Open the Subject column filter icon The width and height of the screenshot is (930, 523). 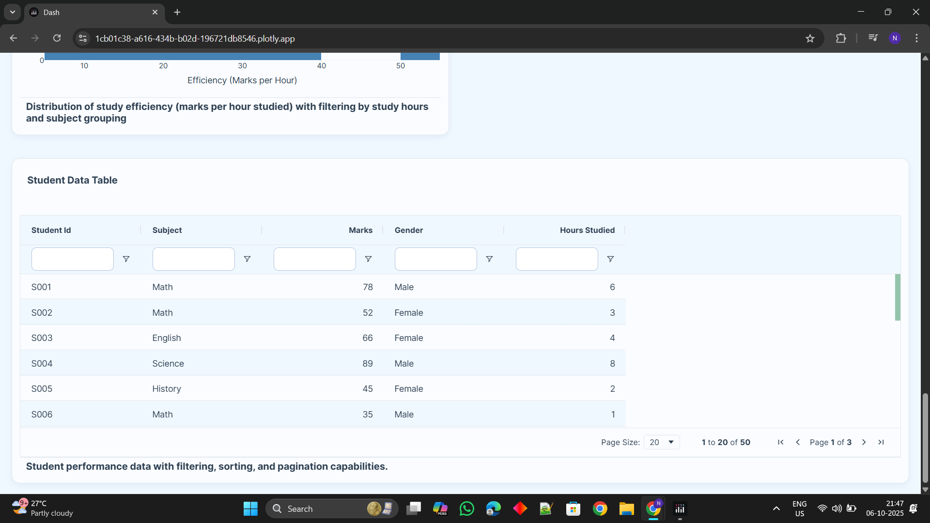[x=247, y=259]
